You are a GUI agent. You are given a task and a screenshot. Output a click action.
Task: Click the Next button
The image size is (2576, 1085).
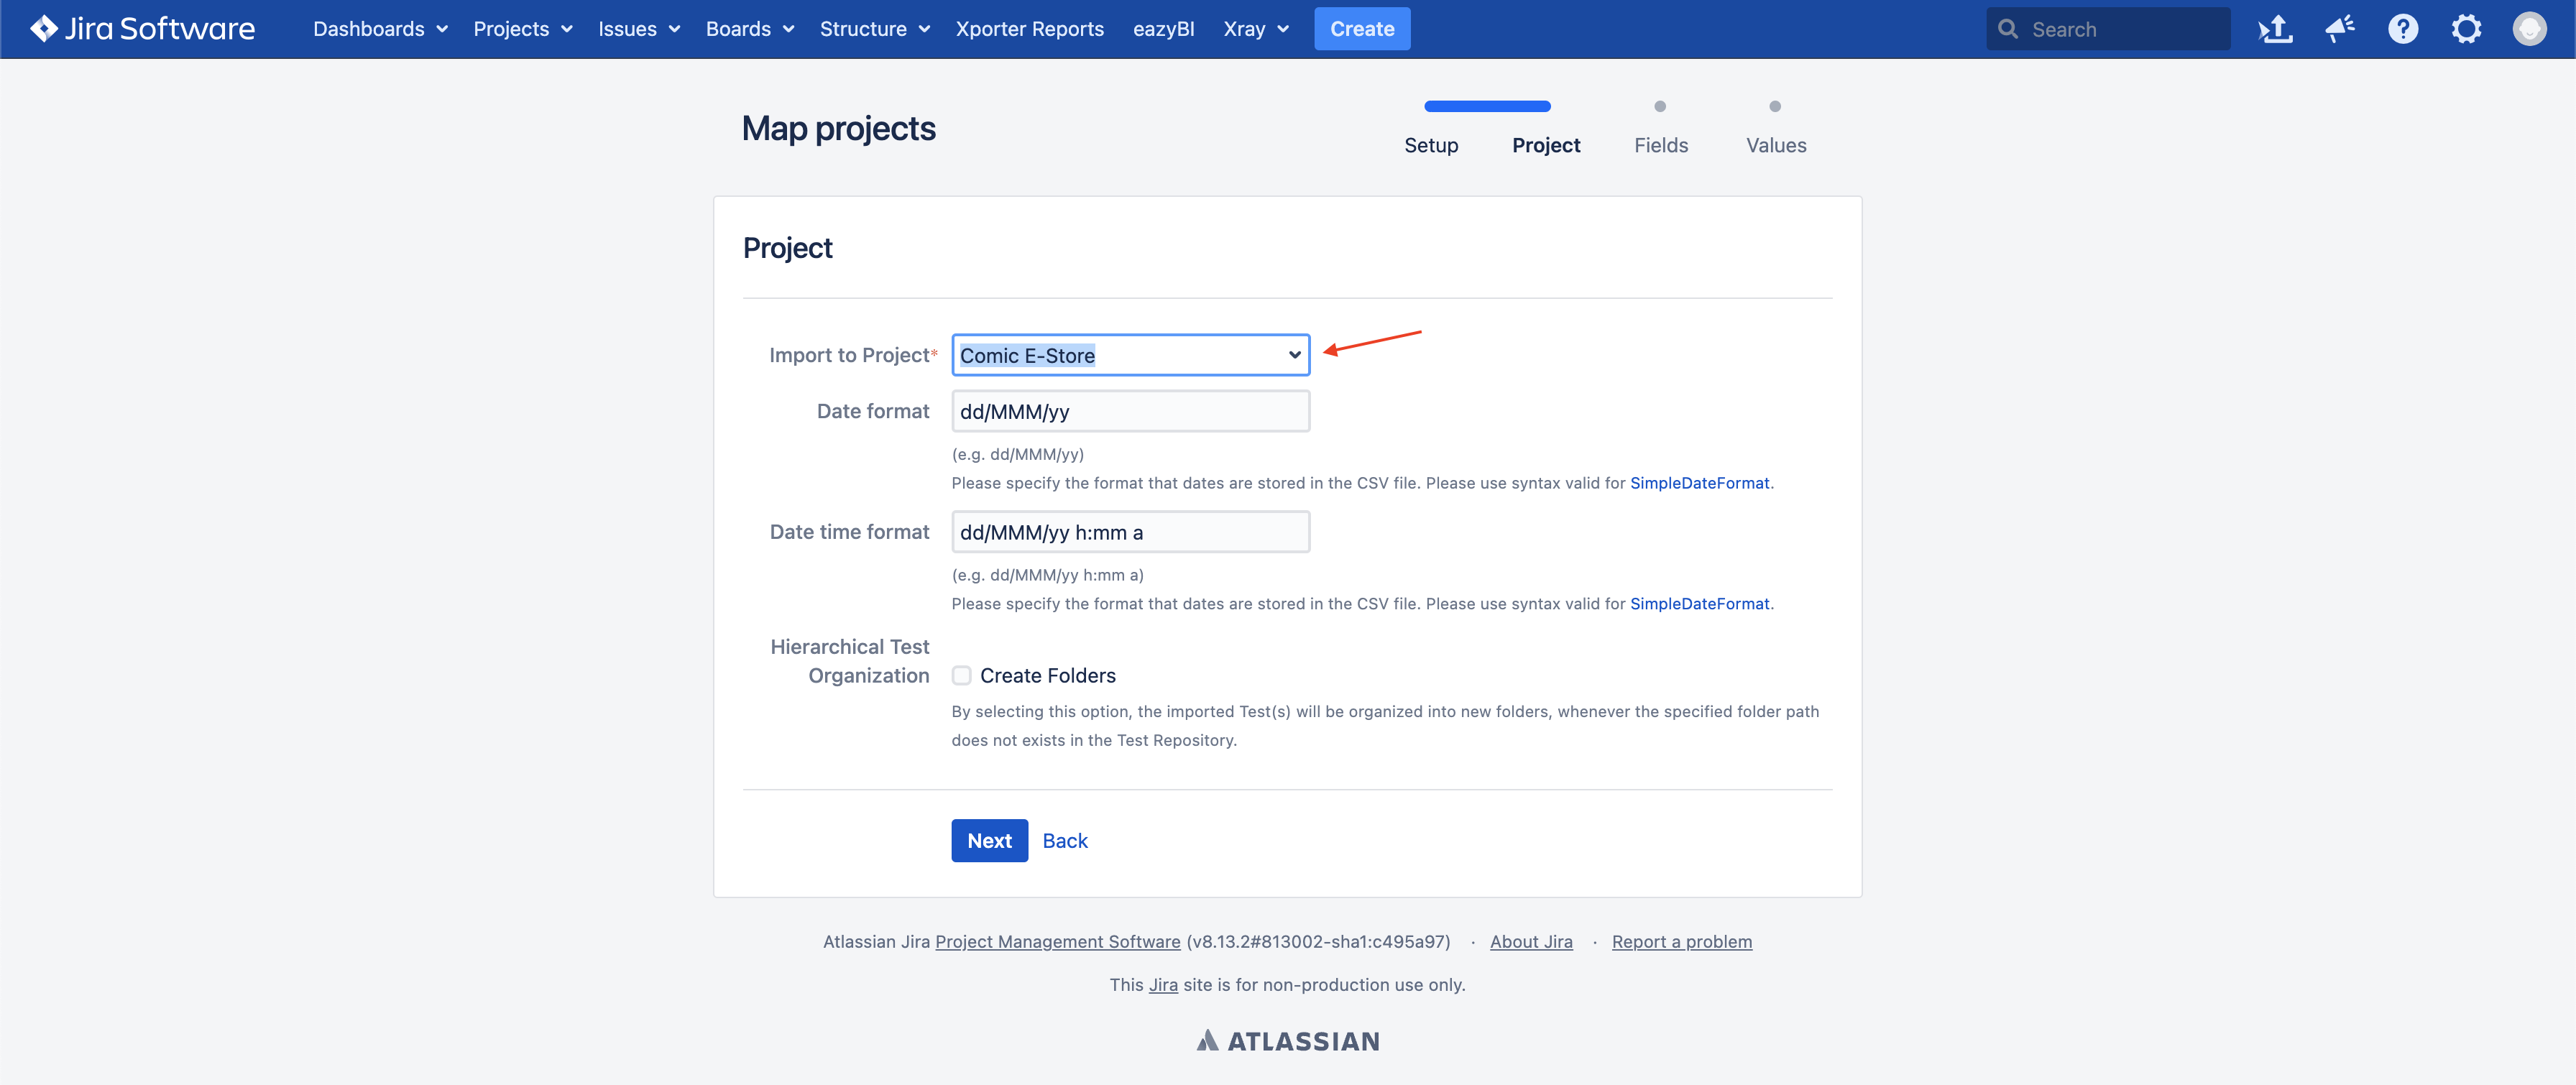click(989, 841)
